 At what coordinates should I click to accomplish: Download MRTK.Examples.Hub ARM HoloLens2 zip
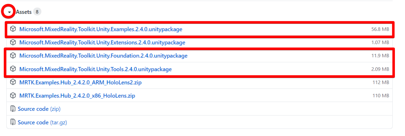tap(80, 82)
